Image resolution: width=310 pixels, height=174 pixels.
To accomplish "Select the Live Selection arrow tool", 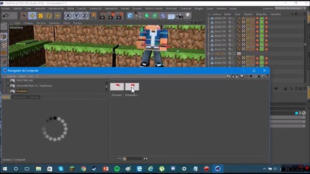I will tap(24, 16).
